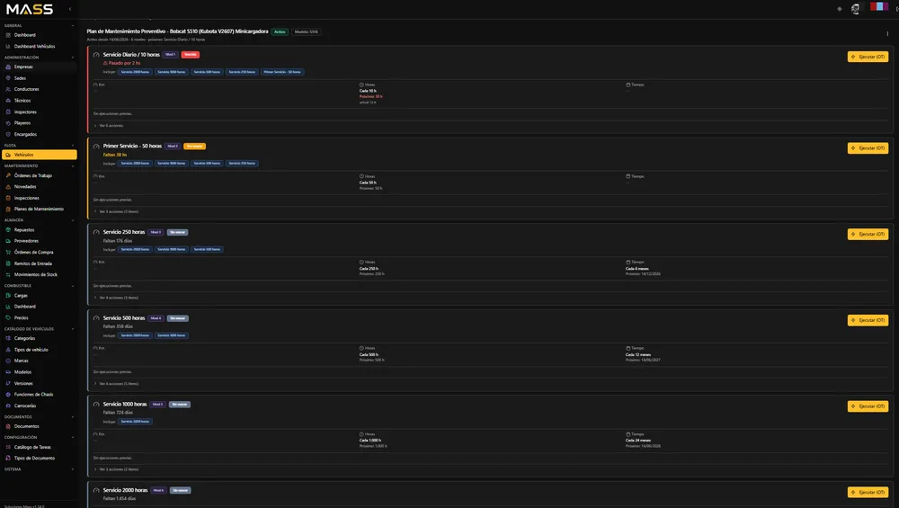Open the plan three-dot options menu
Viewport: 899px width, 508px height.
[x=887, y=34]
